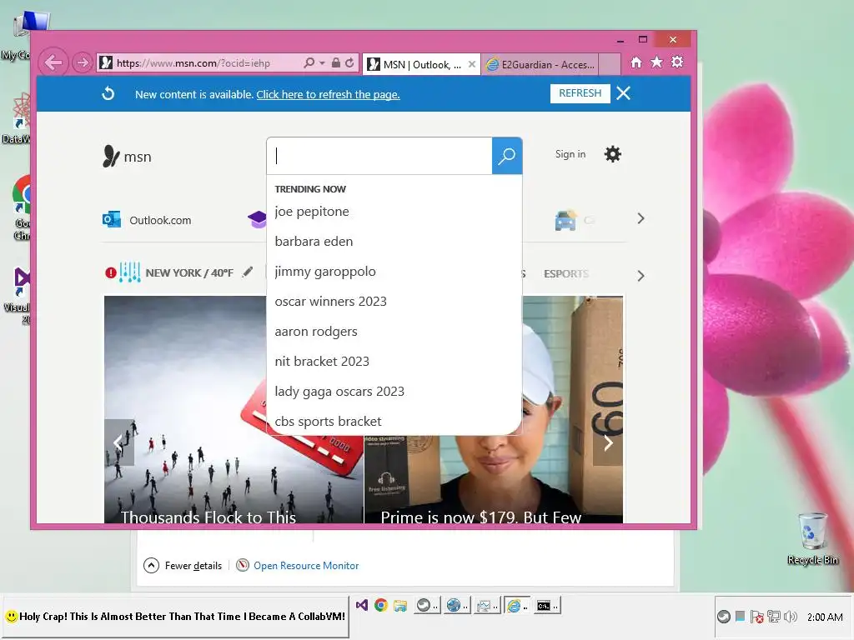Open the Outlook.com shortcut

coord(147,220)
